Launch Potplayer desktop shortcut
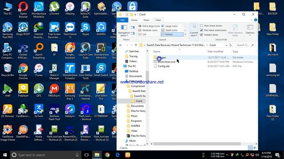The height and width of the screenshot is (159, 284). (x=23, y=90)
